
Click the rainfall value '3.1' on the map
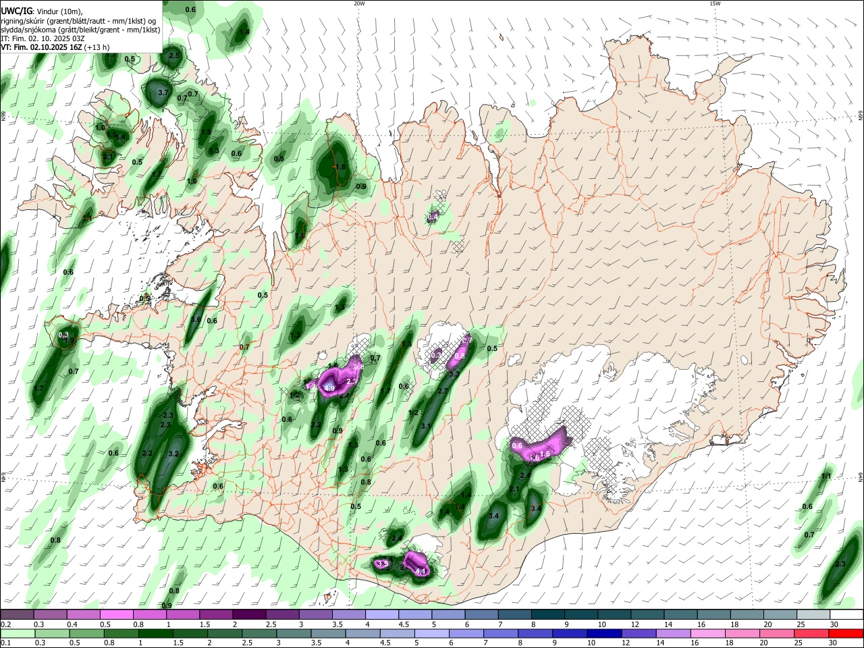pos(426,427)
